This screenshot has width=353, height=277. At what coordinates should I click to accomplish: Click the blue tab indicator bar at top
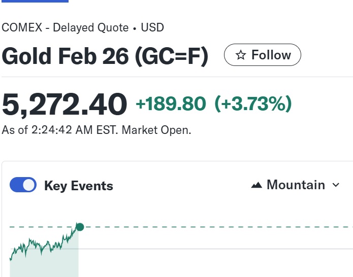point(34,1)
